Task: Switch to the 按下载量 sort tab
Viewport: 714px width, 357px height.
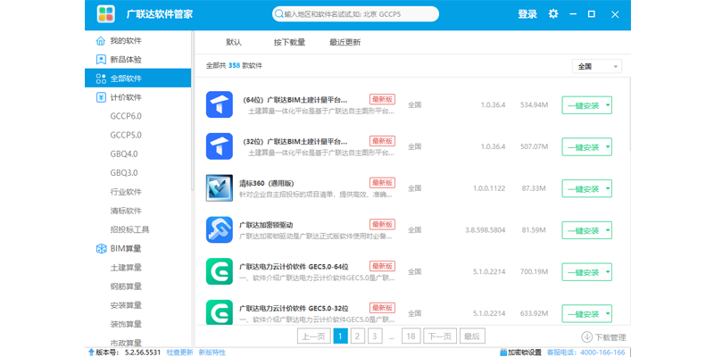Action: coord(289,42)
